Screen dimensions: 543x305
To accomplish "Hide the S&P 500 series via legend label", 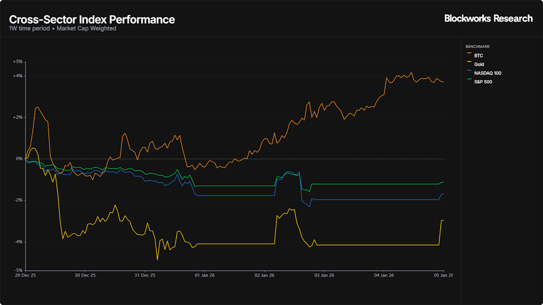I will pyautogui.click(x=484, y=82).
